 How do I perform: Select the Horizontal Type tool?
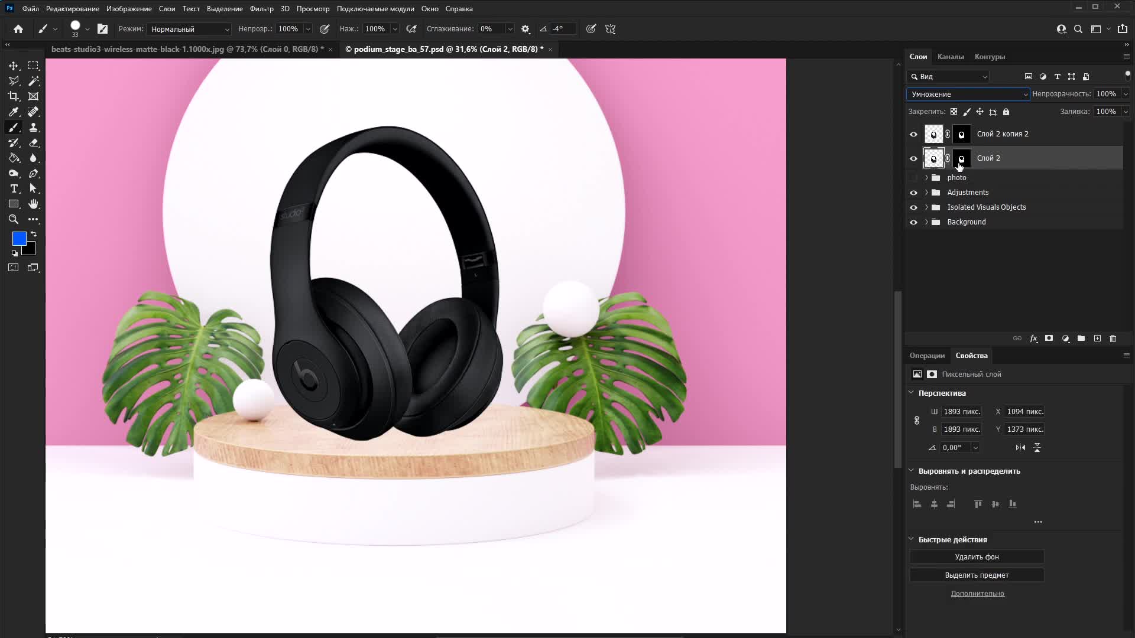point(14,188)
